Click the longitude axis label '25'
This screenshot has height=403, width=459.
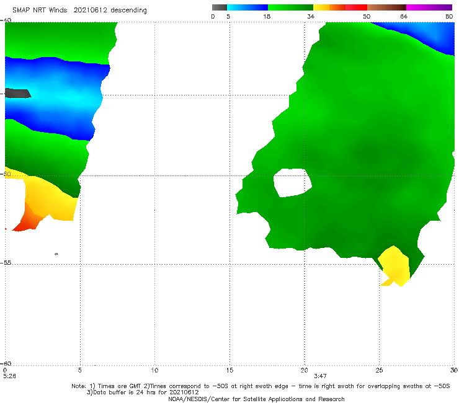[x=380, y=370]
